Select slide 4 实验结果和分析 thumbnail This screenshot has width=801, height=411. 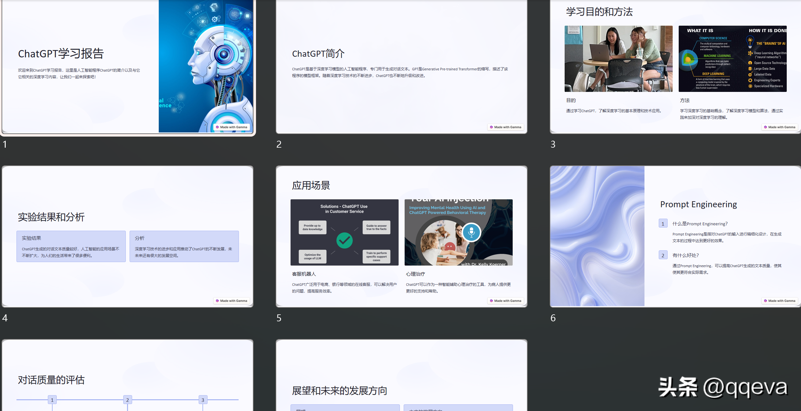pos(128,236)
